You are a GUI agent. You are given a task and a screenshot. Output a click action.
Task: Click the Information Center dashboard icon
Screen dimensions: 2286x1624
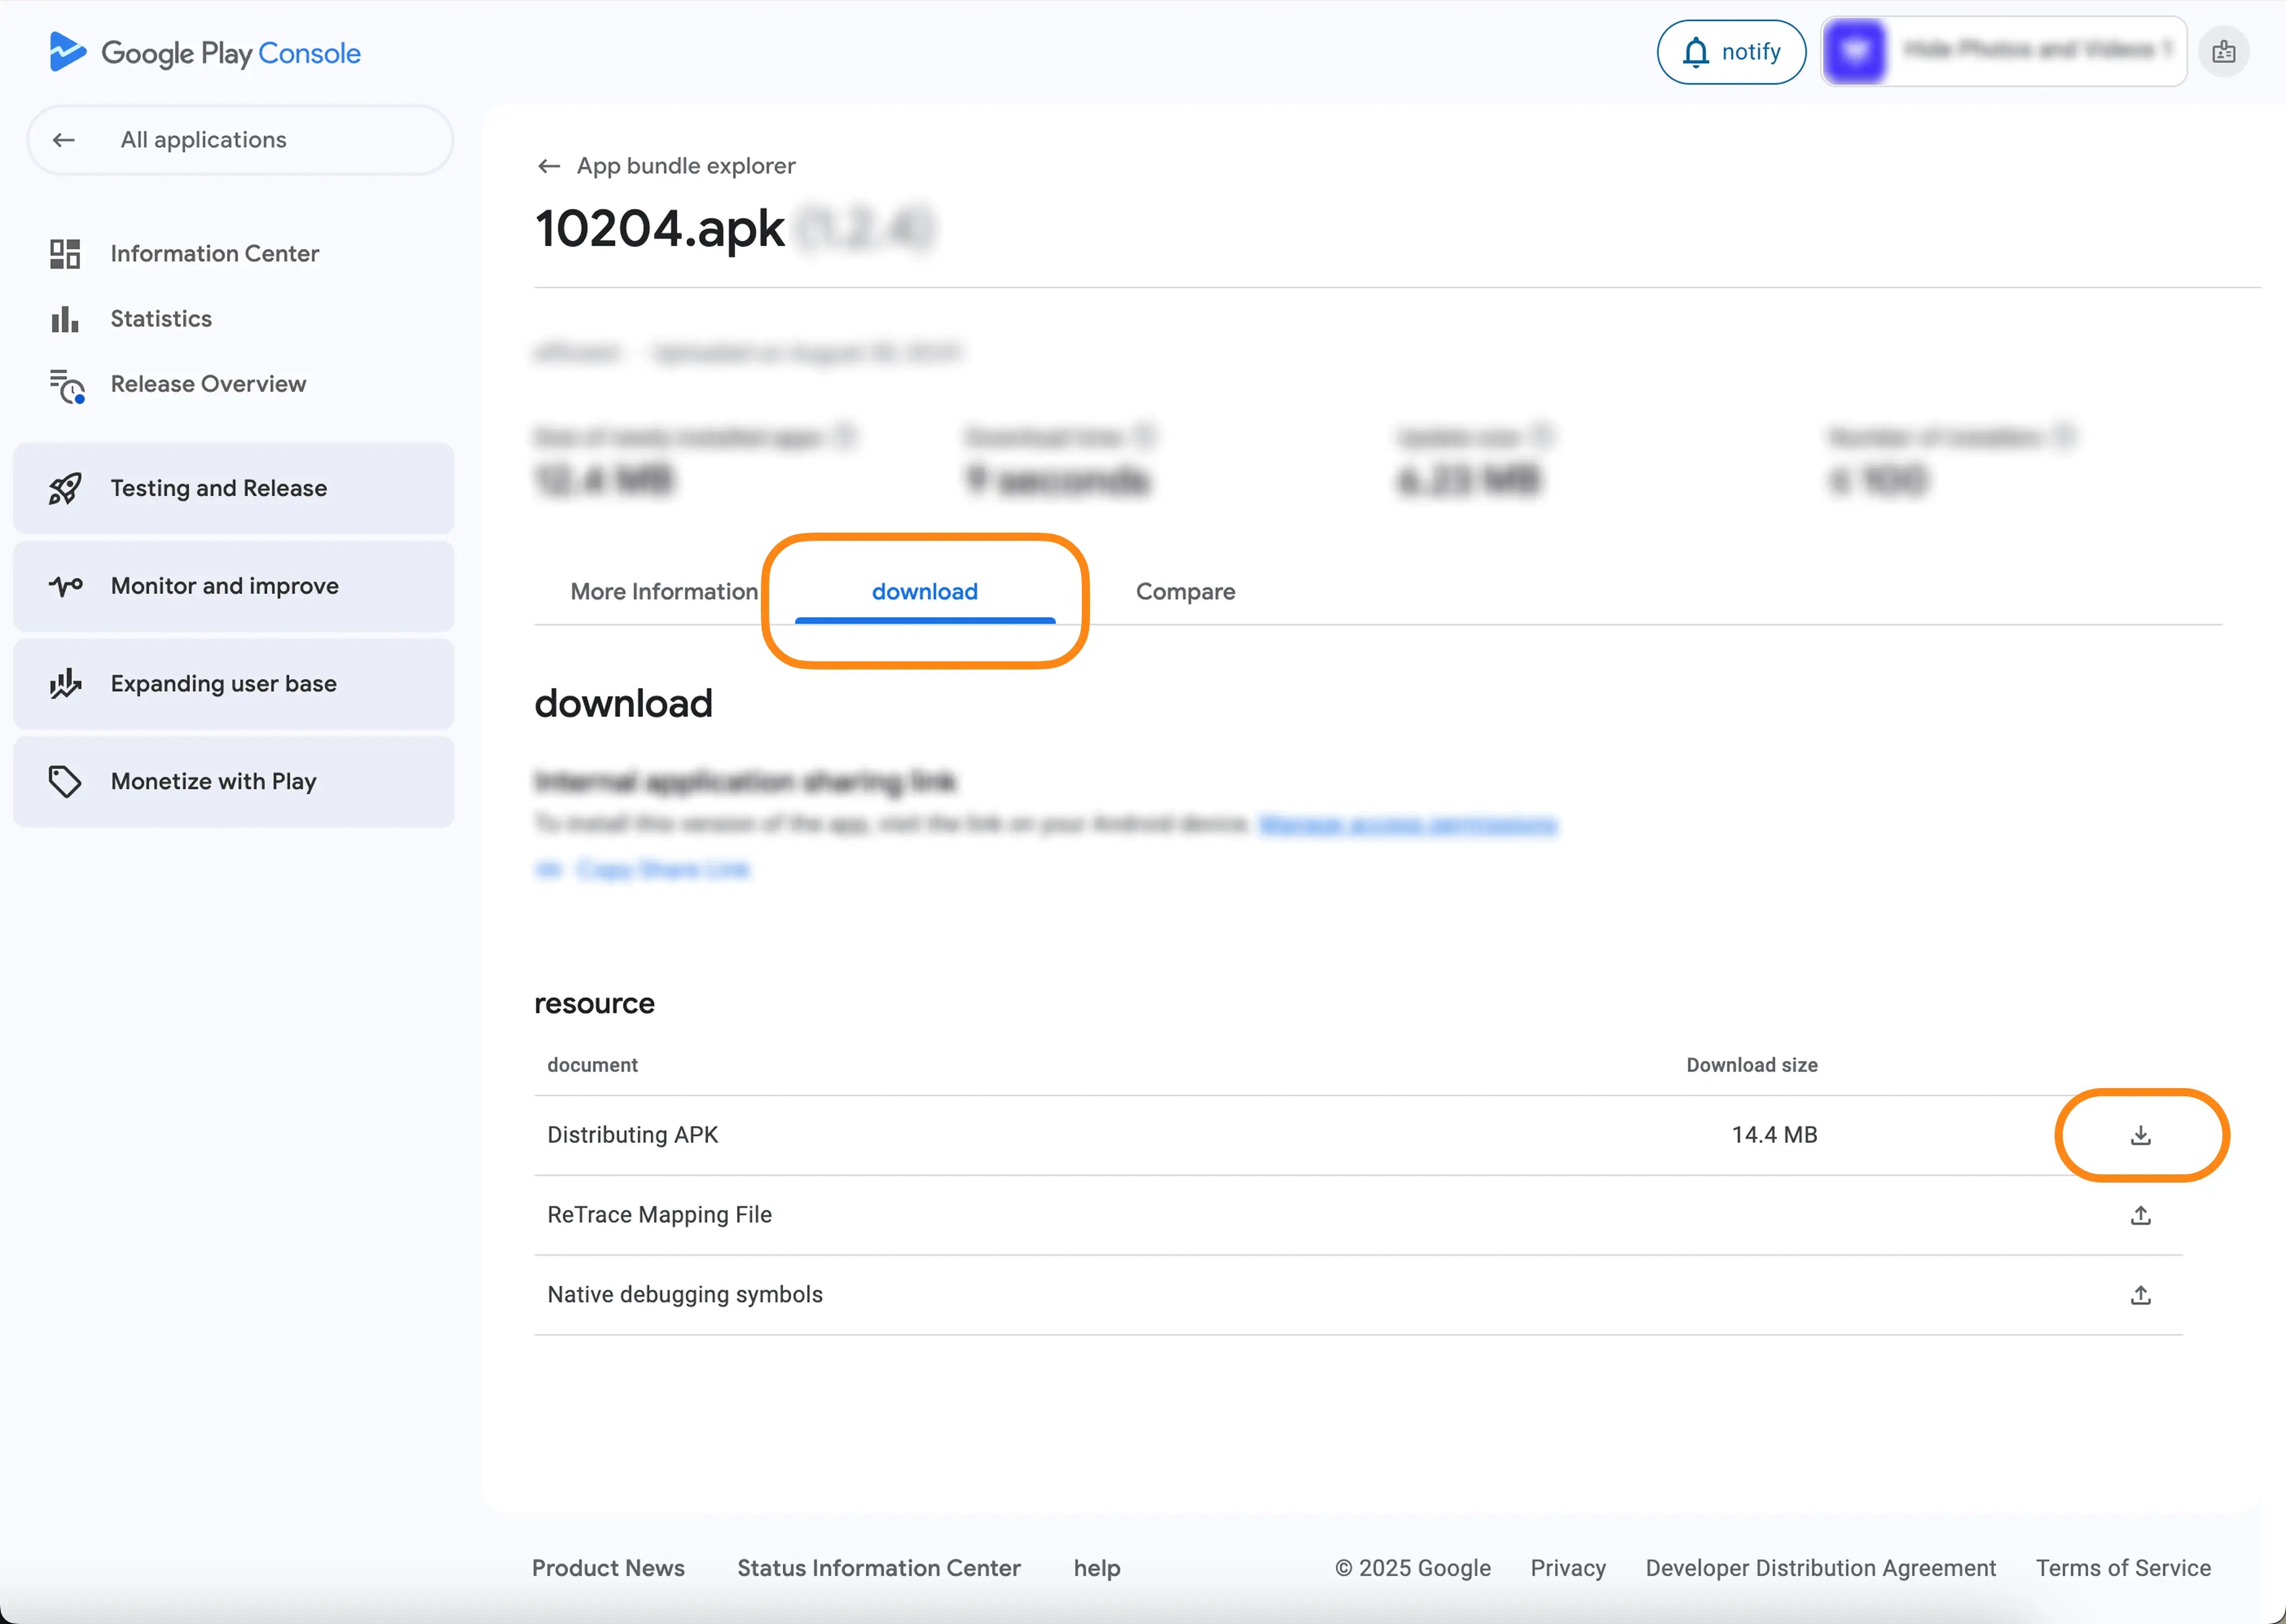pos(65,254)
